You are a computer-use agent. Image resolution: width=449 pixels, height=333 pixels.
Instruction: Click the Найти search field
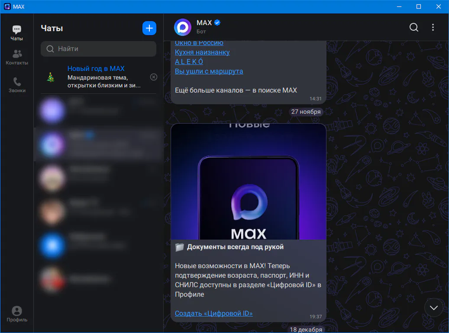tap(99, 49)
